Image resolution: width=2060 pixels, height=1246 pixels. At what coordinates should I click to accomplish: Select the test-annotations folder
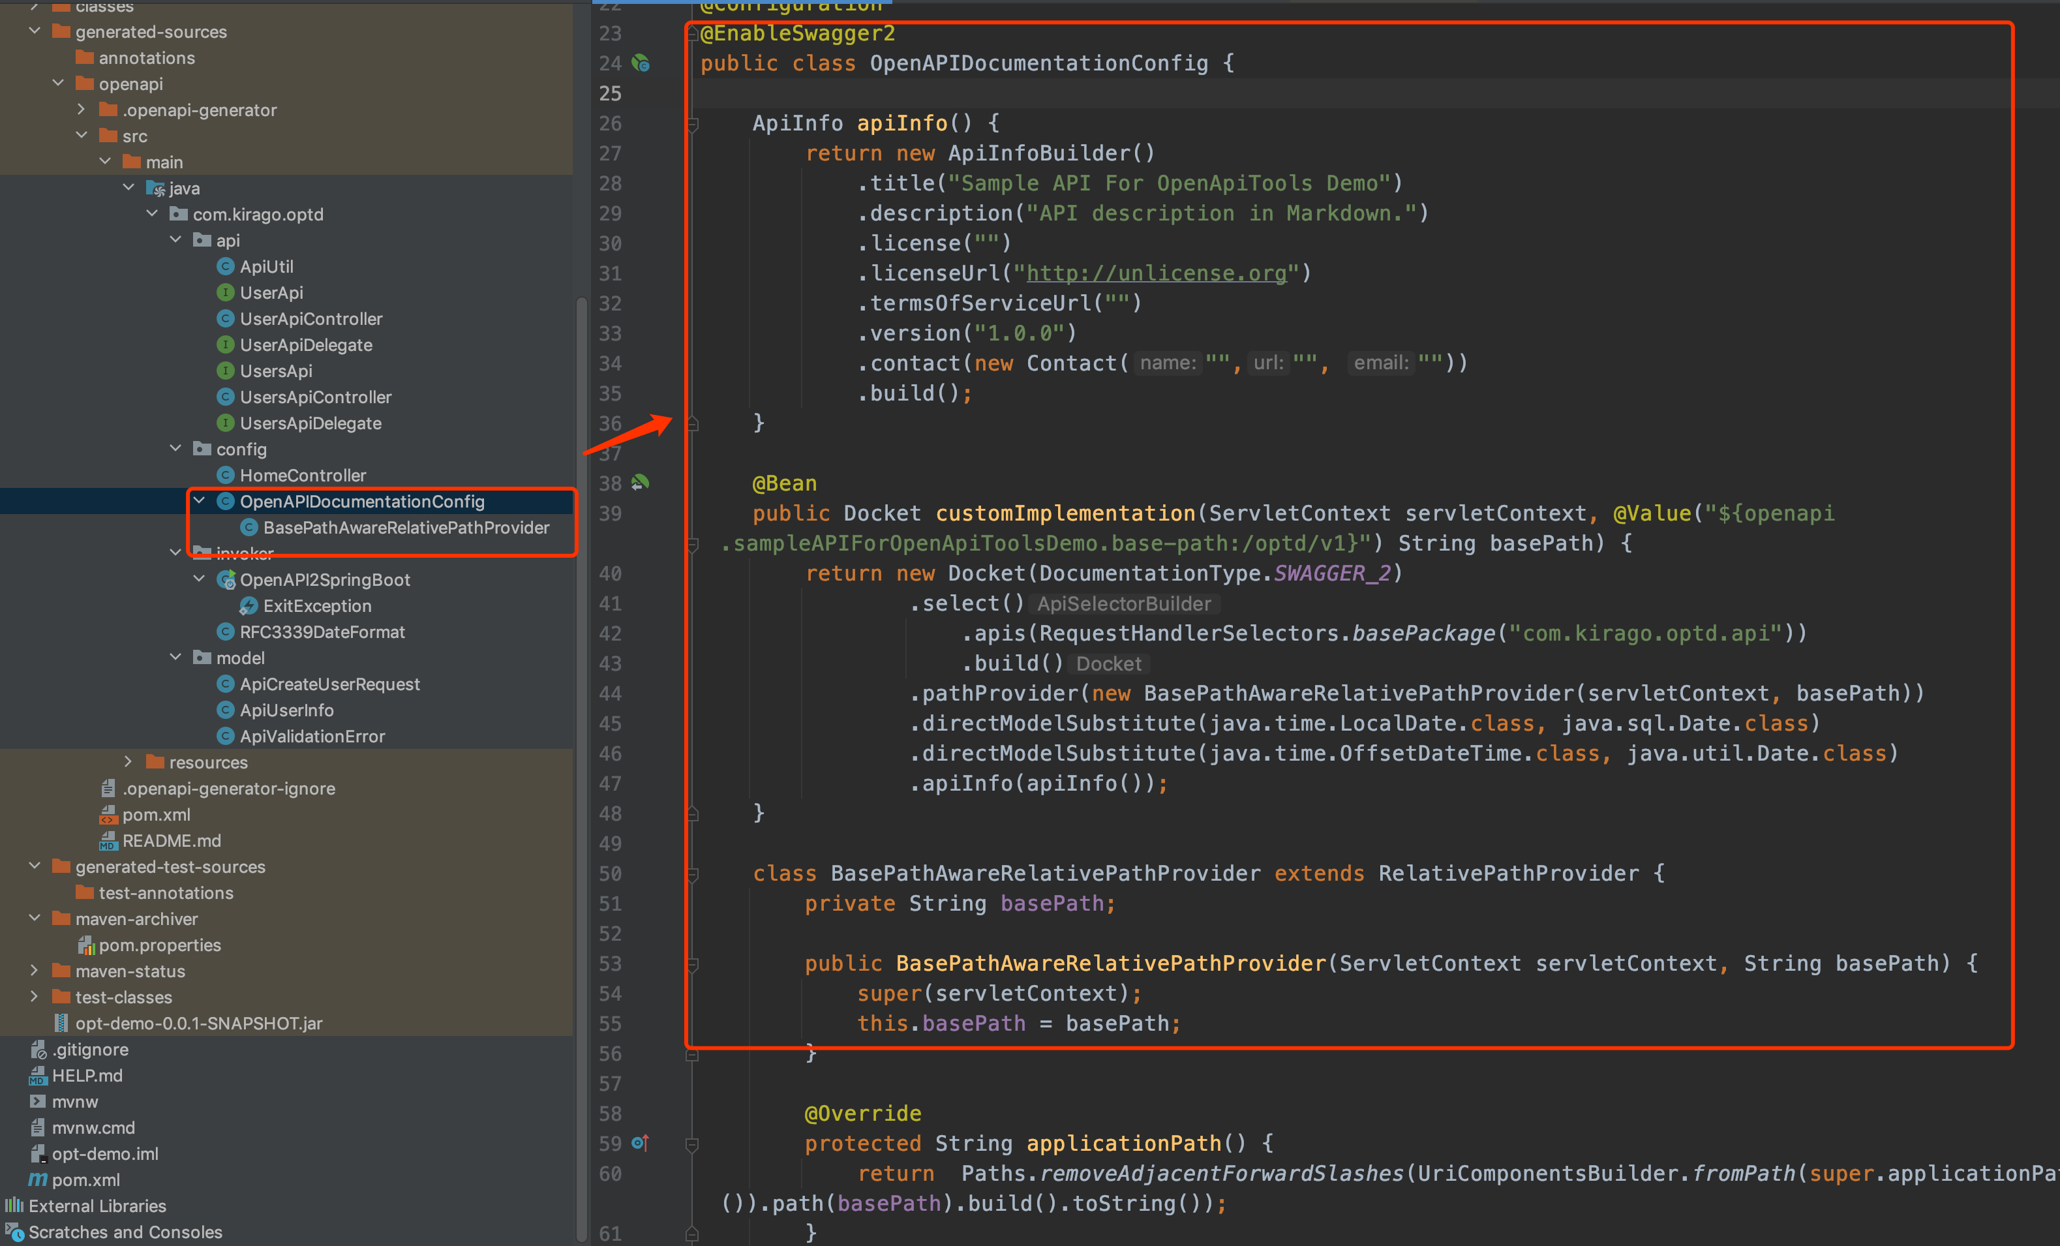tap(166, 893)
